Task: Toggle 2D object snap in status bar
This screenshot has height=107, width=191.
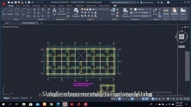Action: (x=147, y=99)
